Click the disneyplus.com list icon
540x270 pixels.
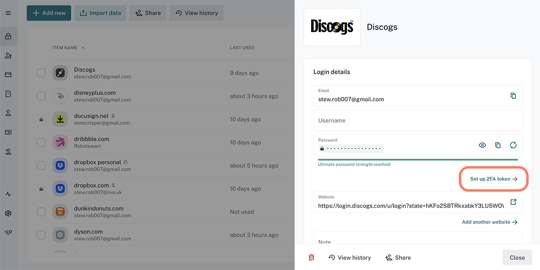click(60, 96)
